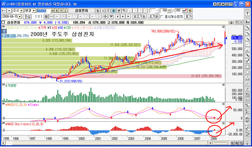Choose the circle shape drawing tool
The image size is (252, 148).
[x=248, y=72]
